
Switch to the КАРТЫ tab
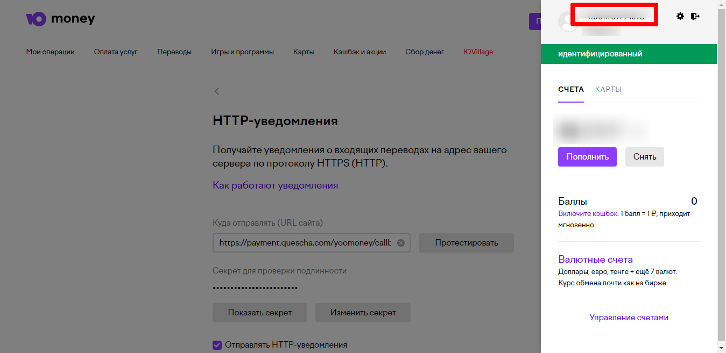tap(608, 89)
